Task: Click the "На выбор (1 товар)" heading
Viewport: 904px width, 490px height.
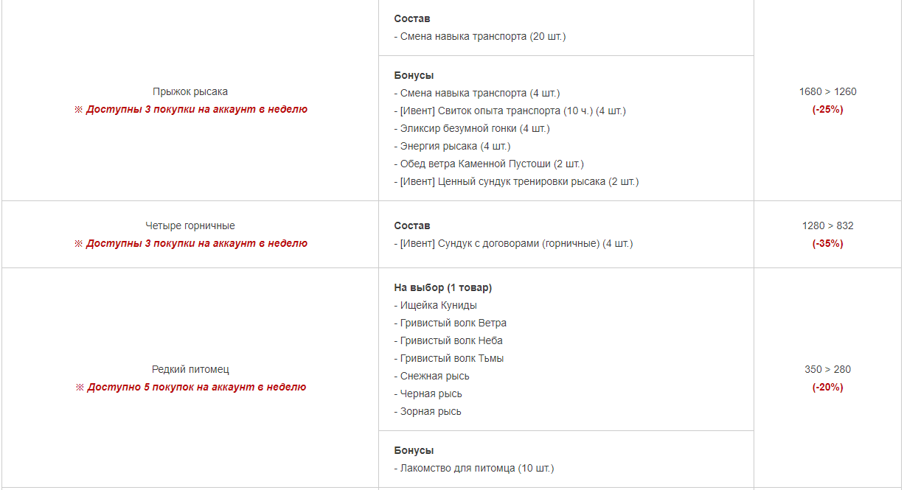Action: coord(442,288)
